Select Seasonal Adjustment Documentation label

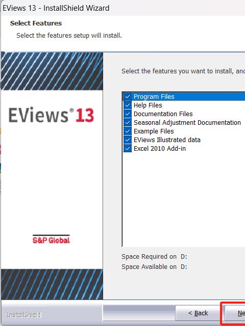pyautogui.click(x=187, y=122)
